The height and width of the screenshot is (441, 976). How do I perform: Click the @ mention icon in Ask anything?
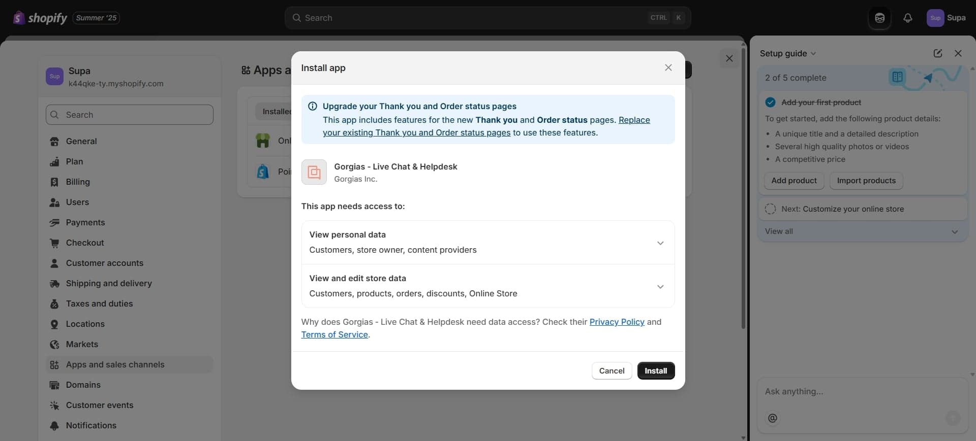pyautogui.click(x=772, y=419)
